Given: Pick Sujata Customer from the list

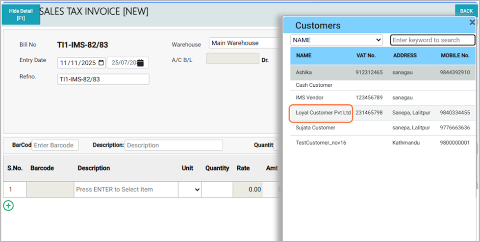Looking at the screenshot, I should [x=316, y=127].
